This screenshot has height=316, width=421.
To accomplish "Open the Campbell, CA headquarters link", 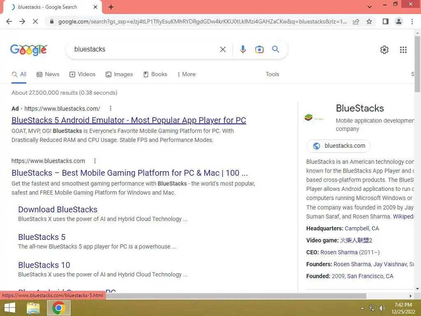I will tap(362, 229).
